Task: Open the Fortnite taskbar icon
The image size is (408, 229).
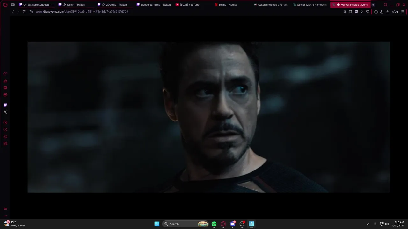Action: point(251,224)
